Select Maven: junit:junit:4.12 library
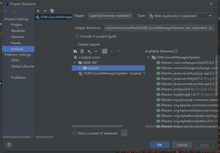This screenshot has height=153, width=220. (187, 89)
